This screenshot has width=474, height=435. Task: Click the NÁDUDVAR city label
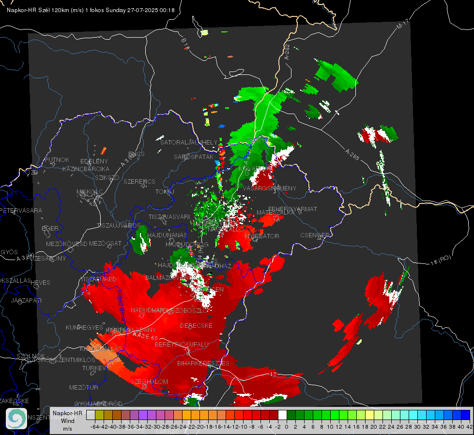(147, 310)
